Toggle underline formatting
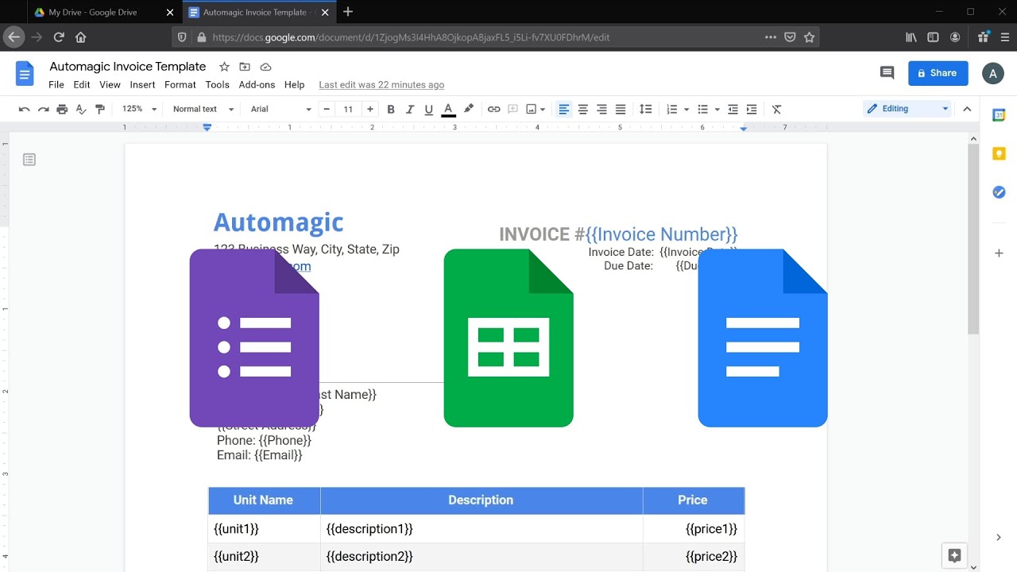This screenshot has width=1017, height=572. [429, 110]
